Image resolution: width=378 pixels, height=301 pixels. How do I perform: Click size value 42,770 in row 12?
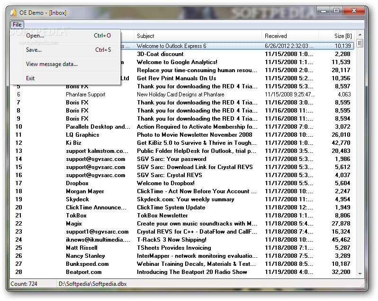coord(341,143)
